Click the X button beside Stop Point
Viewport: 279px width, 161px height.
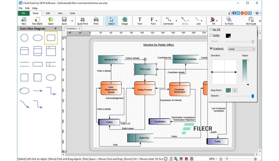pyautogui.click(x=235, y=90)
